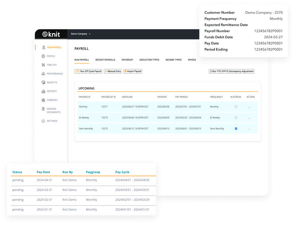Open the Deduction Types tab

(x=149, y=60)
